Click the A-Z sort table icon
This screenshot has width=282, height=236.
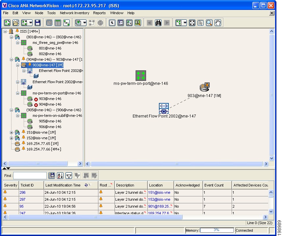(x=60, y=176)
